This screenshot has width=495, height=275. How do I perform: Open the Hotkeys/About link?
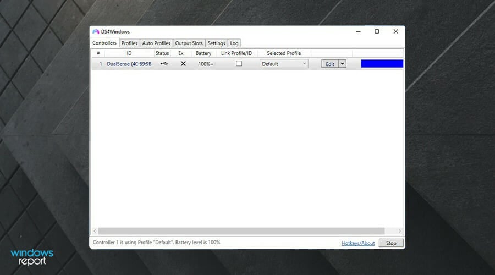358,243
